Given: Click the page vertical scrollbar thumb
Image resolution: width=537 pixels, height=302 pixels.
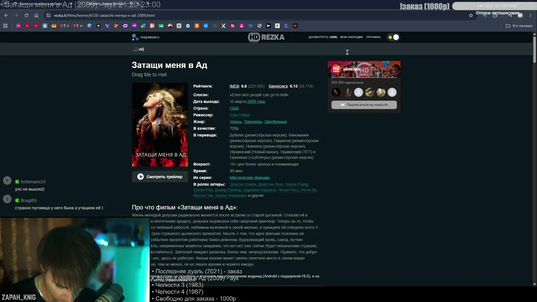Looking at the screenshot, I should [534, 50].
